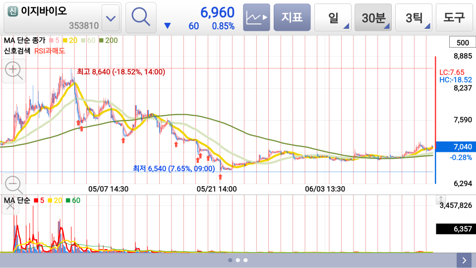Tap the volume MA 20 yellow swatch
Viewport: 476px width, 268px height.
50,201
